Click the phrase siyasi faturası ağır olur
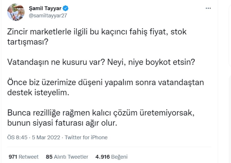This screenshot has height=163, width=231. 75,123
